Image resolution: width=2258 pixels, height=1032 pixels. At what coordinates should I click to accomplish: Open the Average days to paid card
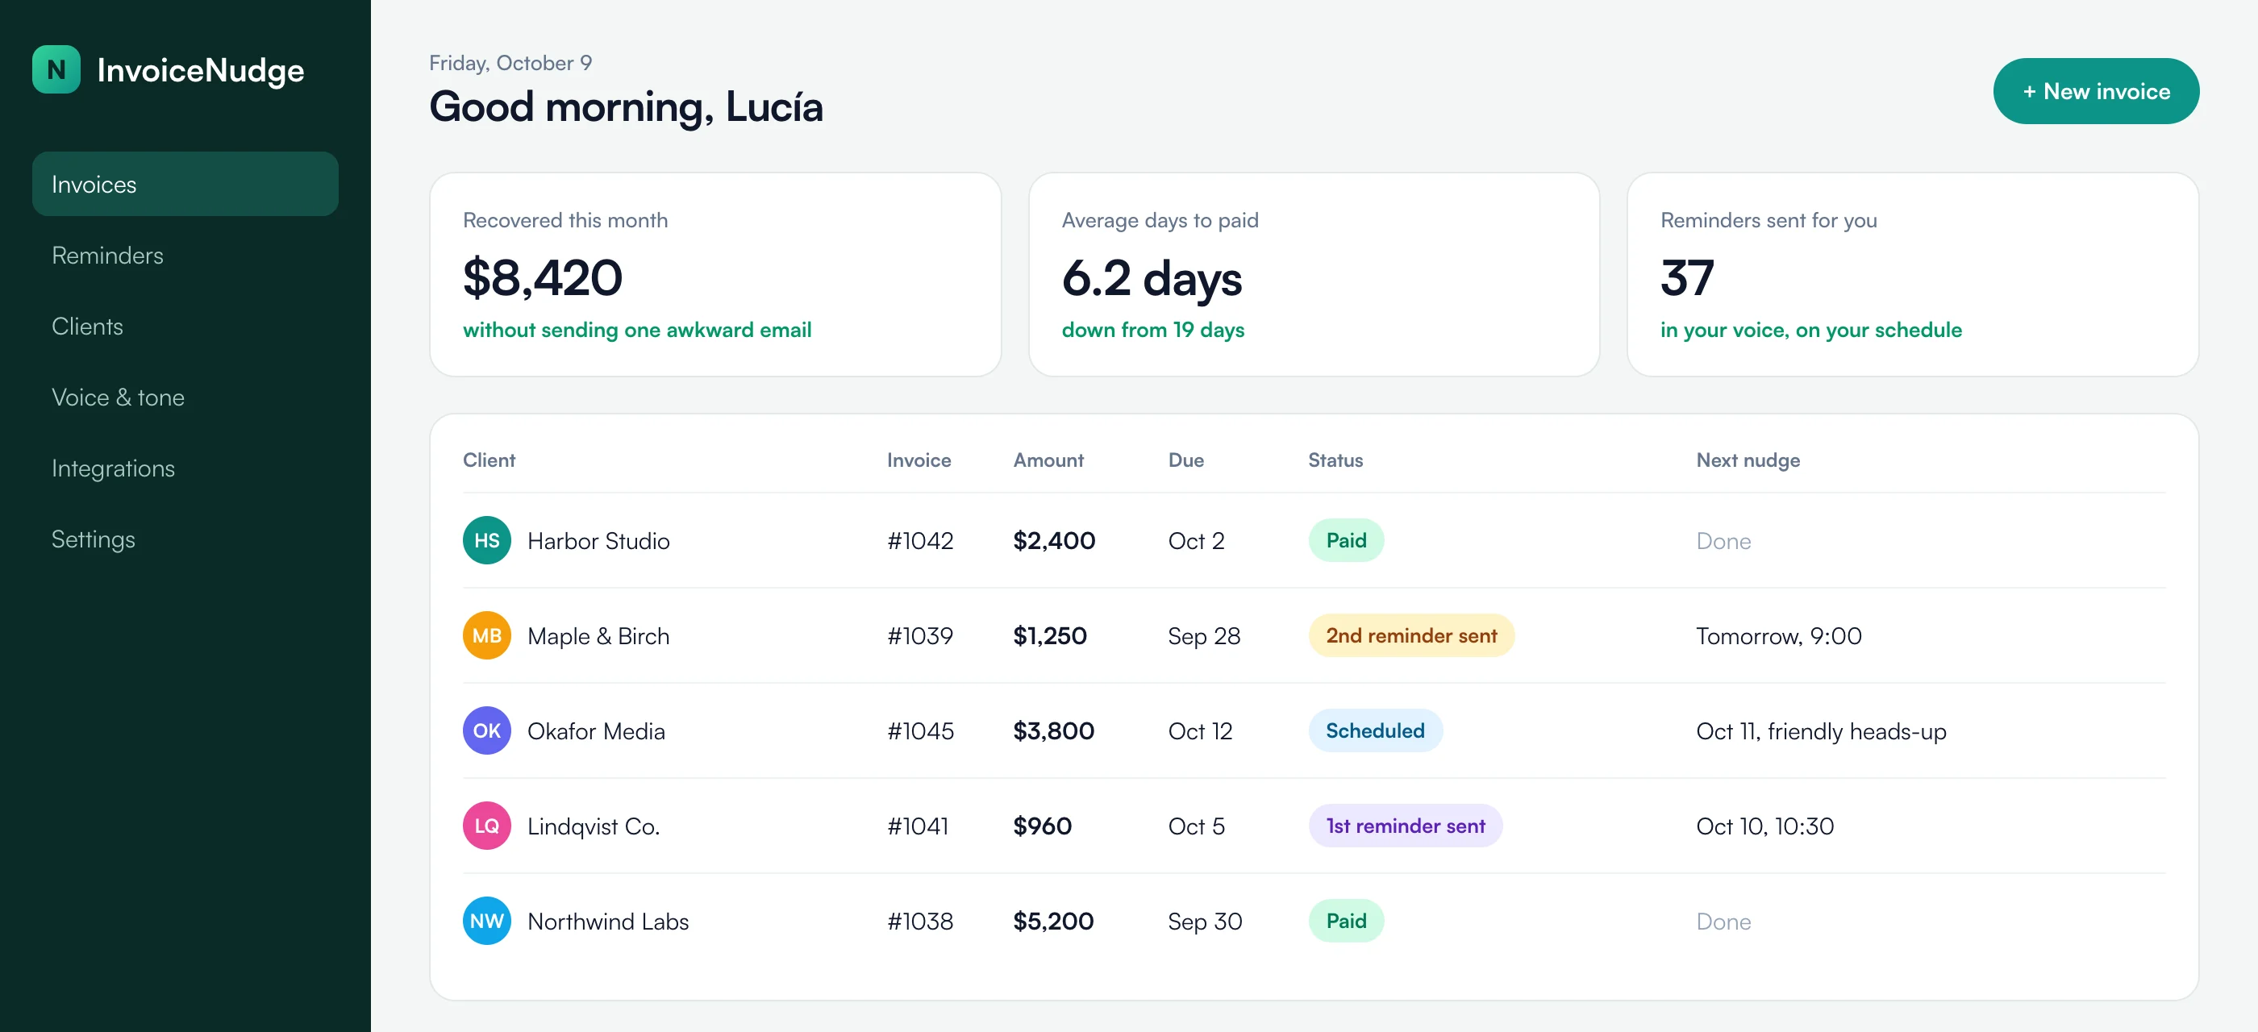1314,275
